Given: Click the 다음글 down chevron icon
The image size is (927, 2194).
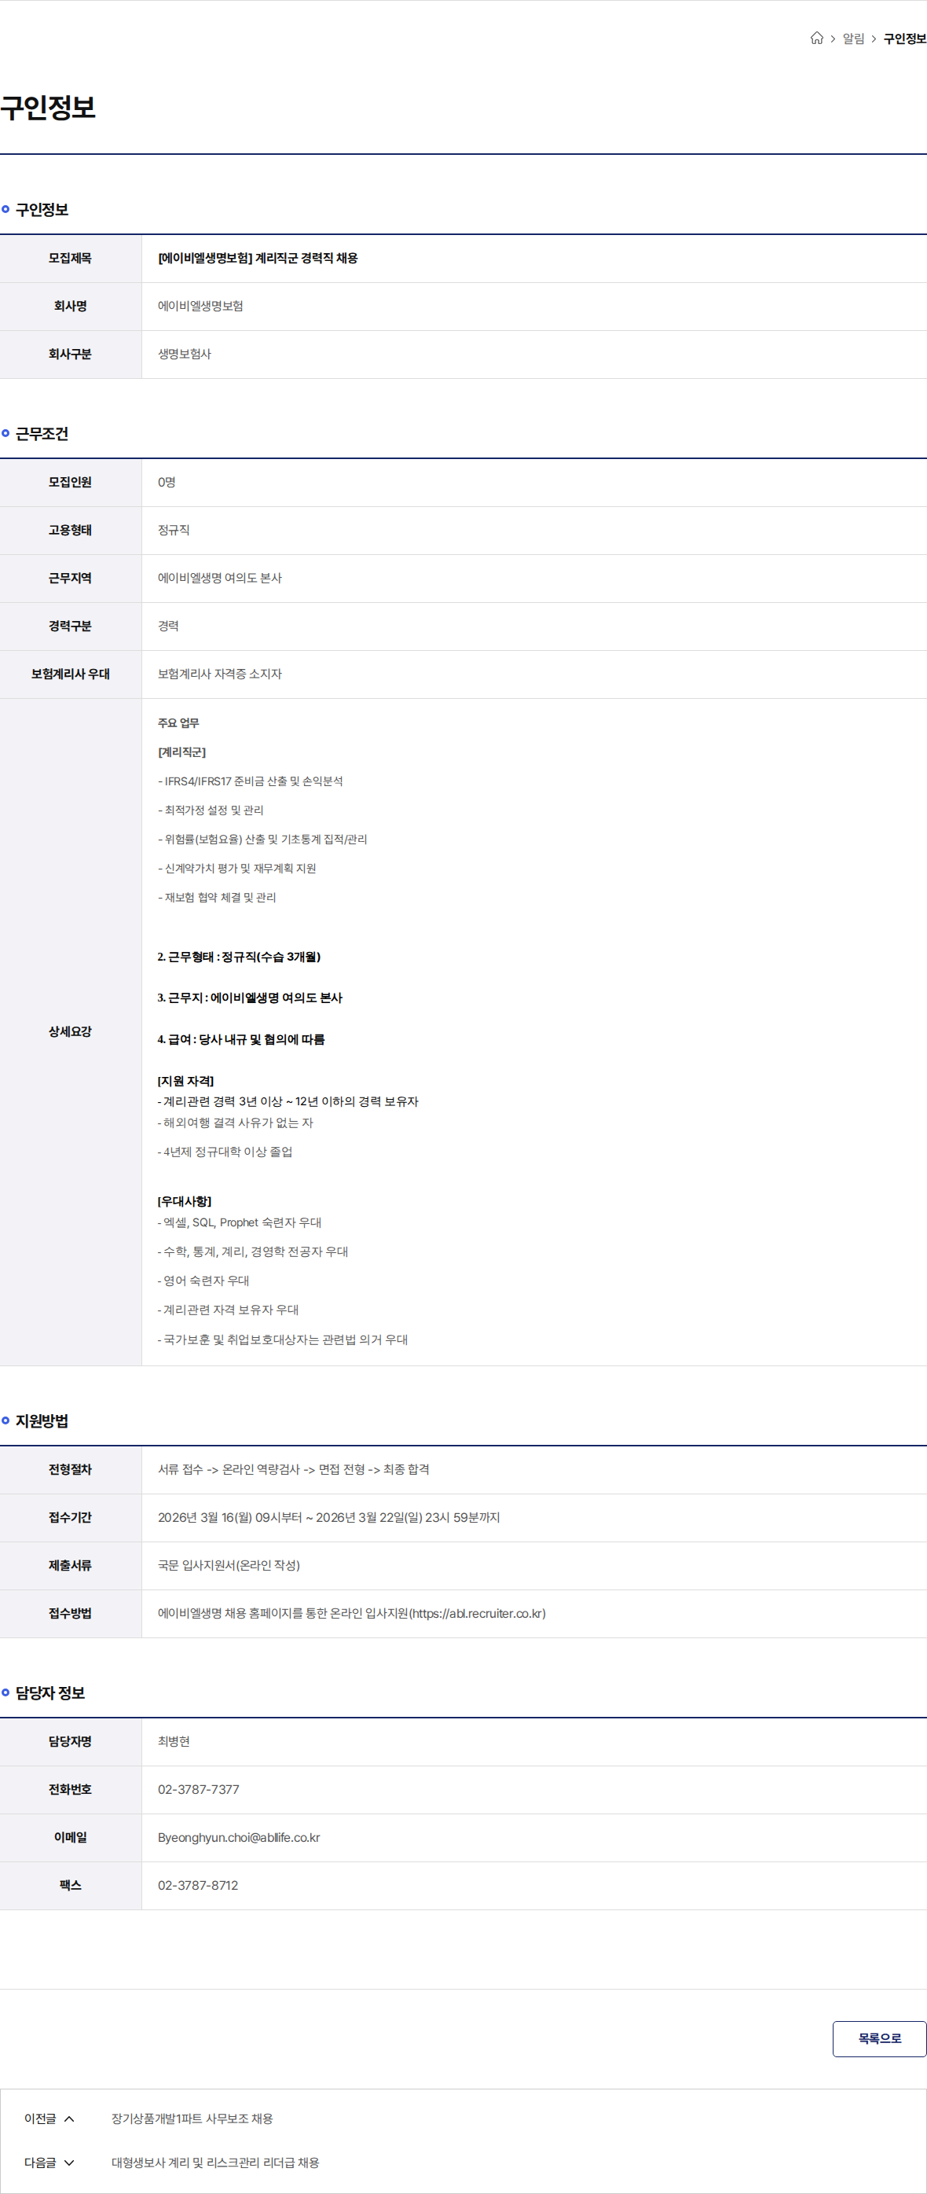Looking at the screenshot, I should pos(69,2162).
